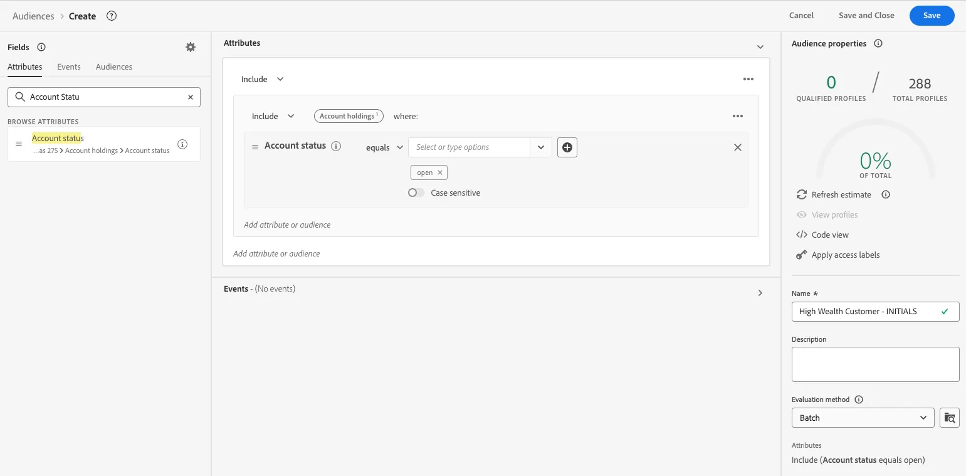966x476 pixels.
Task: Grab the Account status browse result handle
Action: click(x=19, y=144)
